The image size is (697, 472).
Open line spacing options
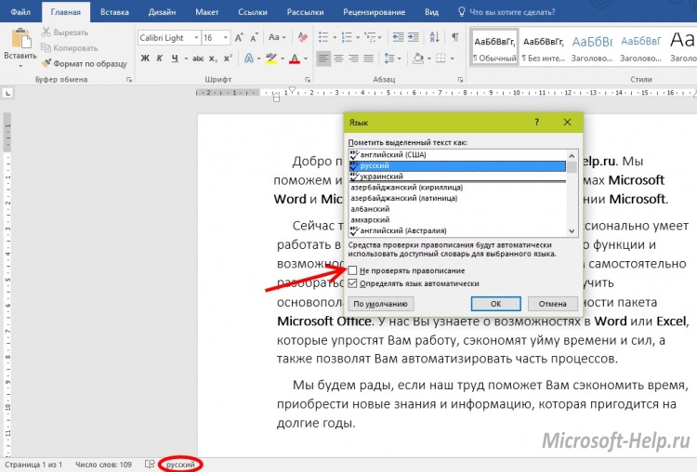tap(389, 59)
